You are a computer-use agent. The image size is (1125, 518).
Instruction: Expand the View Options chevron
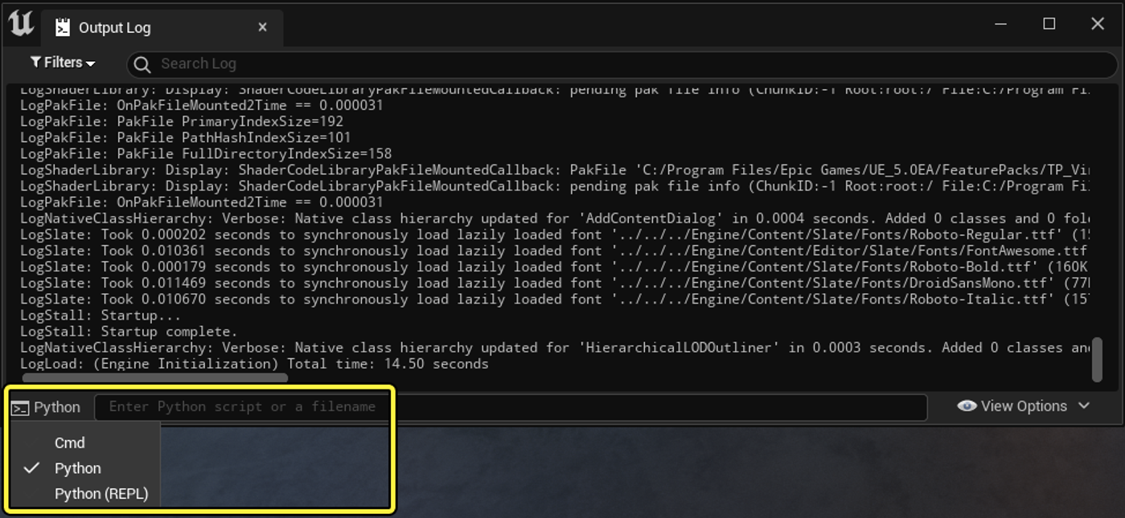click(1083, 406)
